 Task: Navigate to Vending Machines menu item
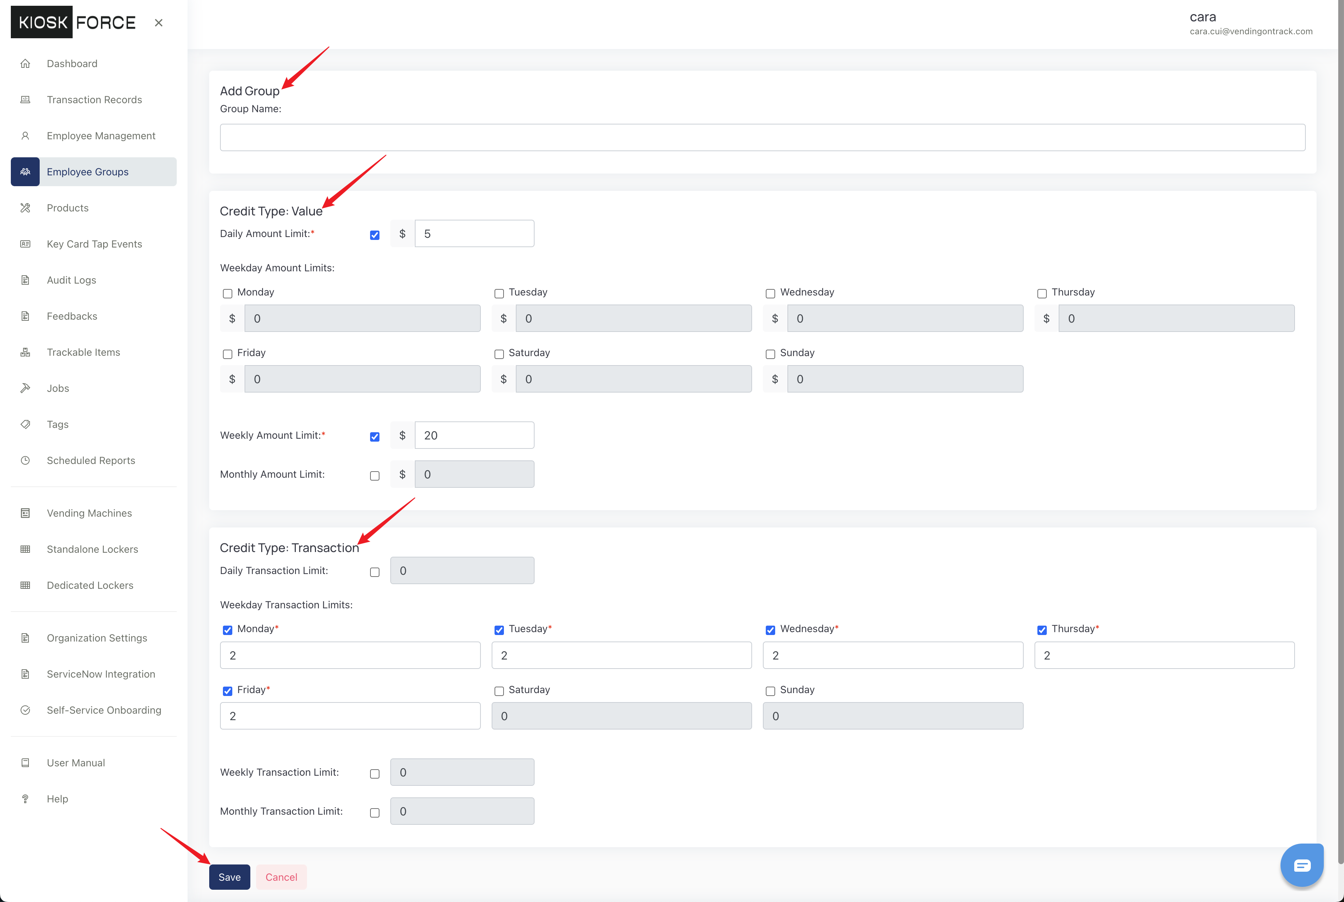click(x=94, y=513)
